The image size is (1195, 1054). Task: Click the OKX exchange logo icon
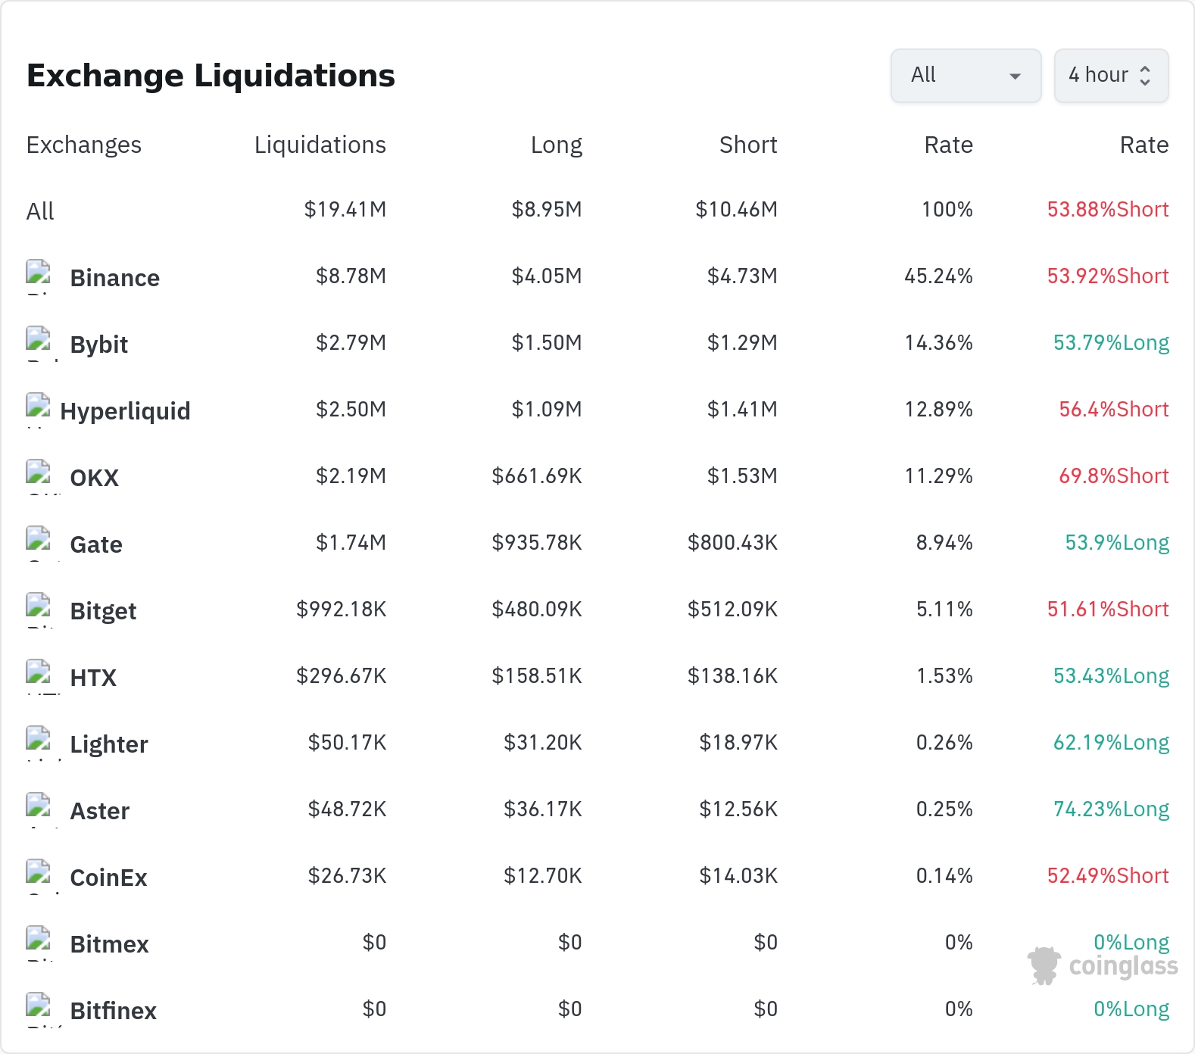click(x=39, y=477)
